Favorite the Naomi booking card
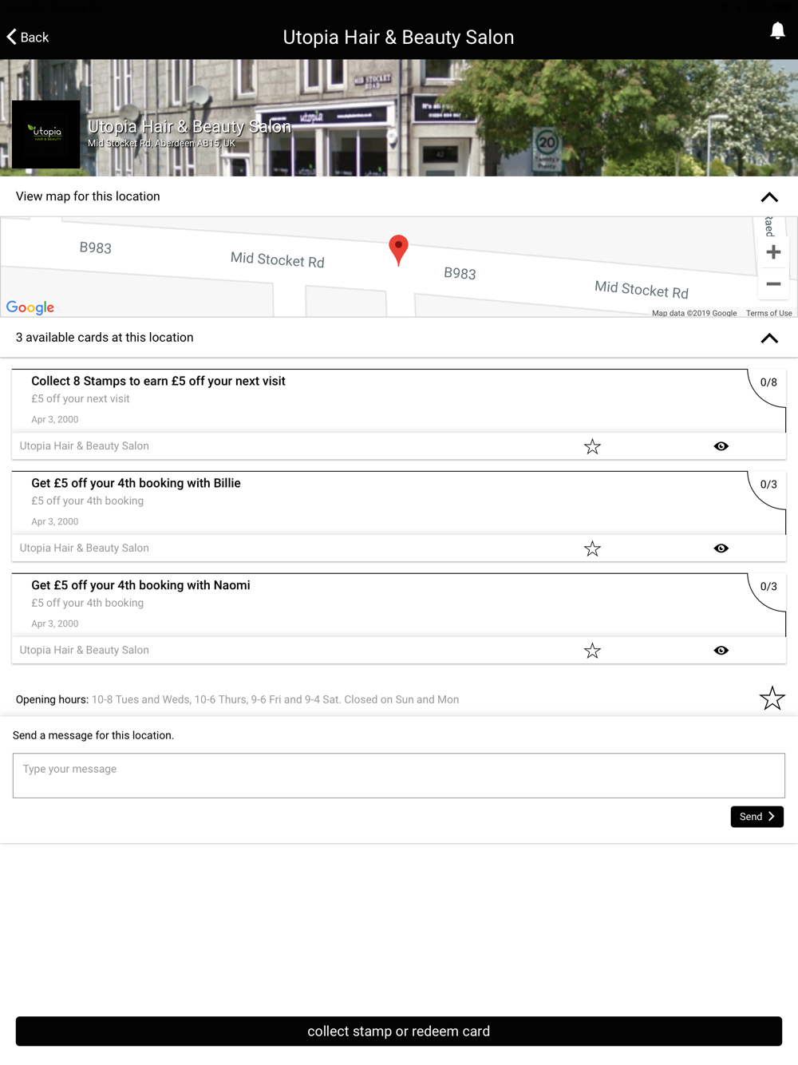 (592, 651)
